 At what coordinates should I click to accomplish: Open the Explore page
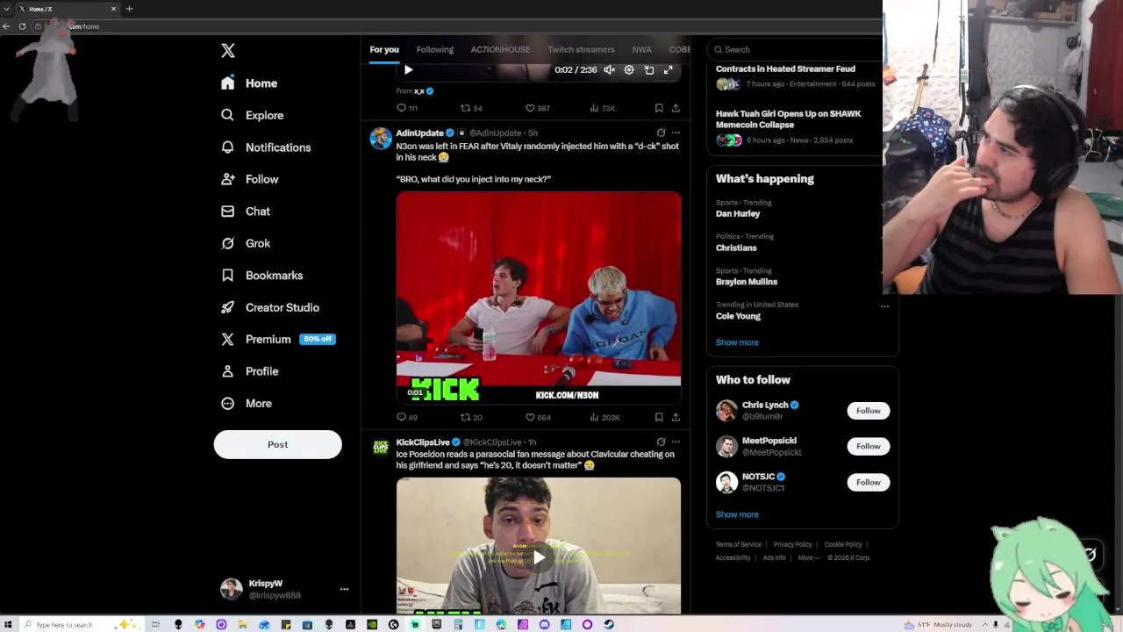point(253,115)
